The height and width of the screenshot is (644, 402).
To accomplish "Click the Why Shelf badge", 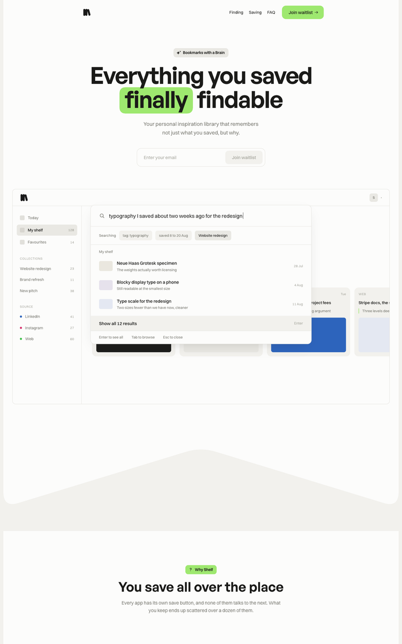I will pyautogui.click(x=201, y=570).
